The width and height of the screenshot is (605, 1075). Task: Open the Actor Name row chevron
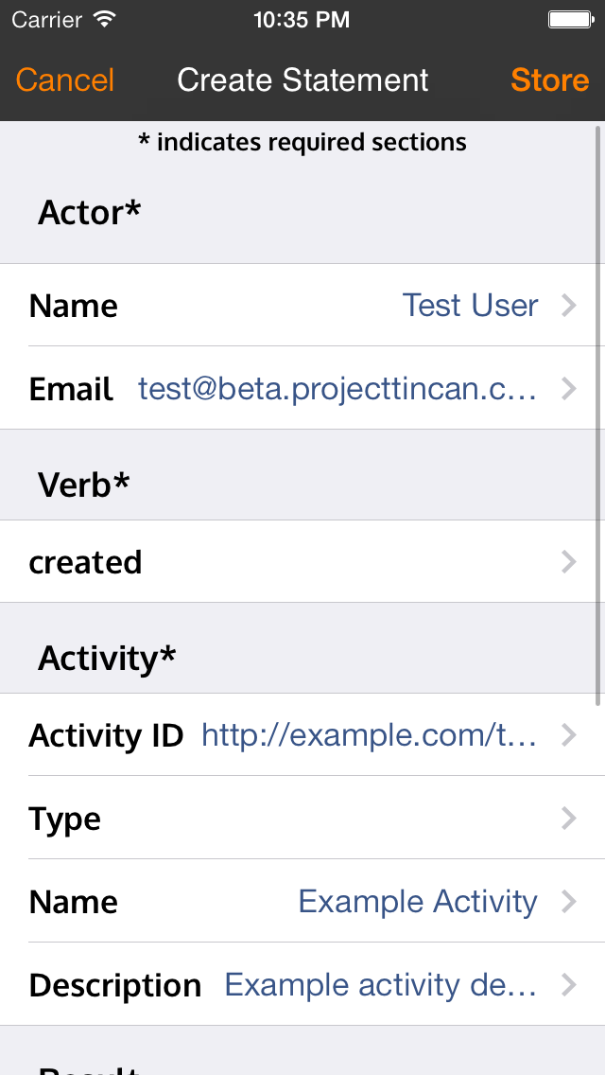[x=569, y=305]
